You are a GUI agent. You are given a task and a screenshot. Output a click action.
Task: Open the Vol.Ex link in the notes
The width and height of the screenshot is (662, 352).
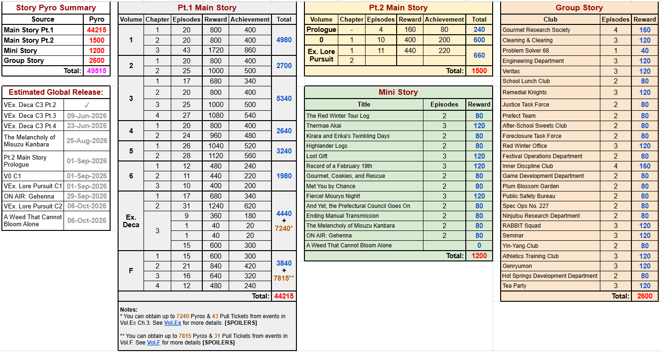172,323
